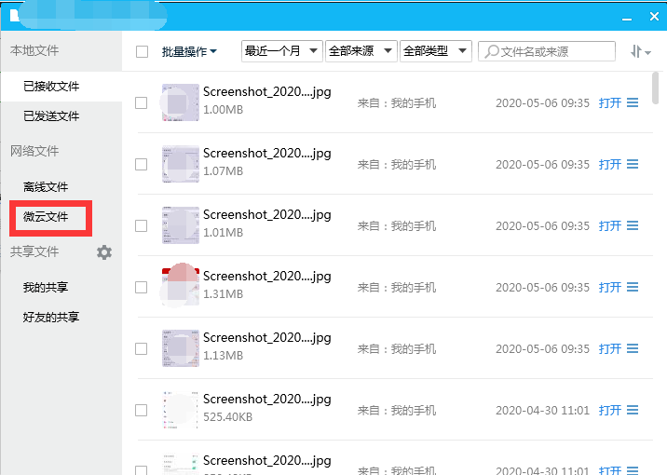Click 打开 for the 1.00MB file
This screenshot has width=667, height=475.
pos(610,102)
